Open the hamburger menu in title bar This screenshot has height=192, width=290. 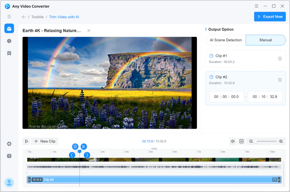(x=256, y=6)
